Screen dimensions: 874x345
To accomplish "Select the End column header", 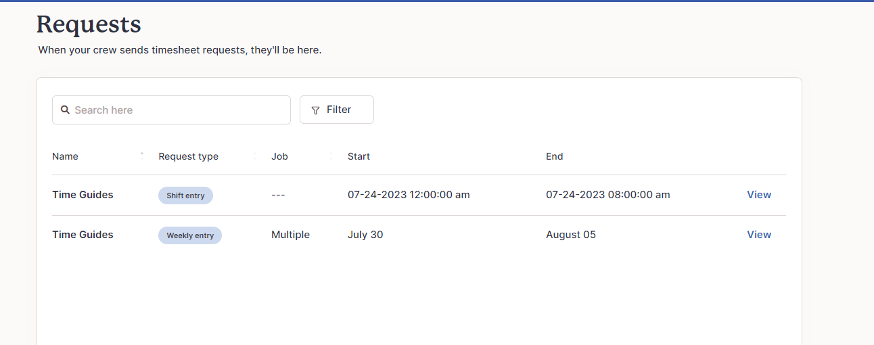I will pos(555,156).
